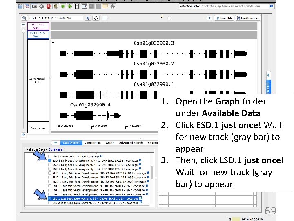The height and width of the screenshot is (221, 294).
Task: Collapse the bottom tab panel chevron
Action: coord(56,143)
